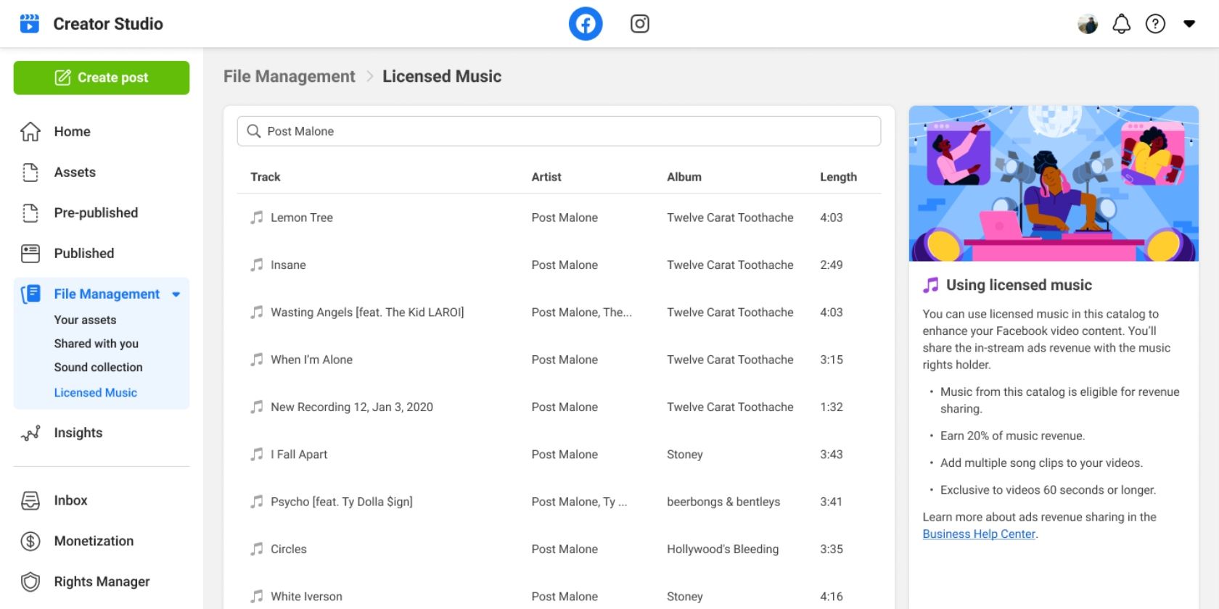Click the music note icon beside Circles
Image resolution: width=1219 pixels, height=609 pixels.
[x=257, y=549]
